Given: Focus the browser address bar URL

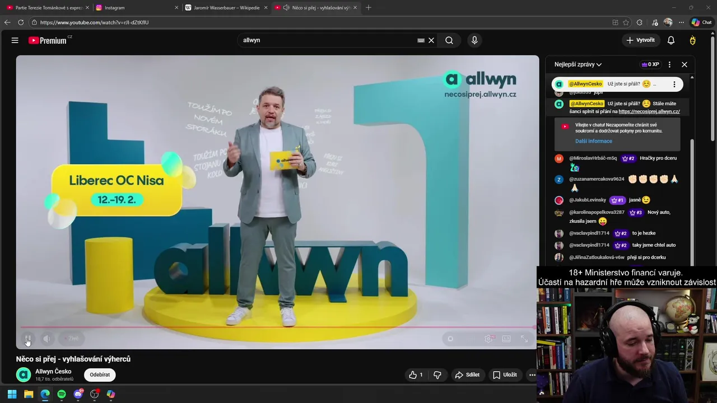Looking at the screenshot, I should 94,22.
